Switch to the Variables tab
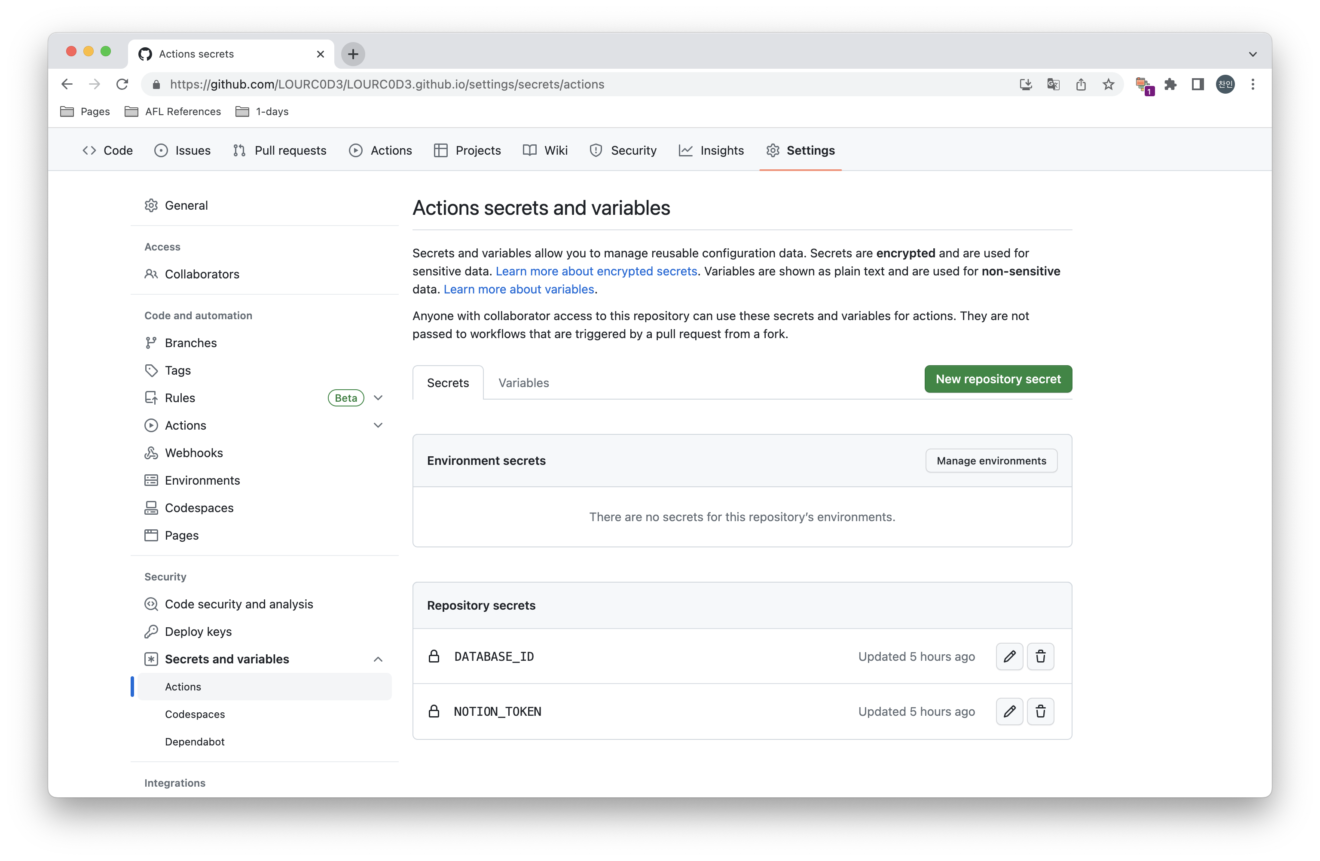1320x861 pixels. tap(523, 383)
